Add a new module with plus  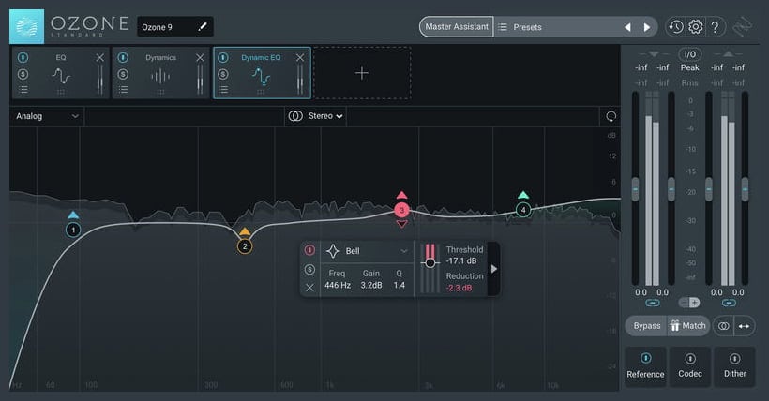(362, 73)
